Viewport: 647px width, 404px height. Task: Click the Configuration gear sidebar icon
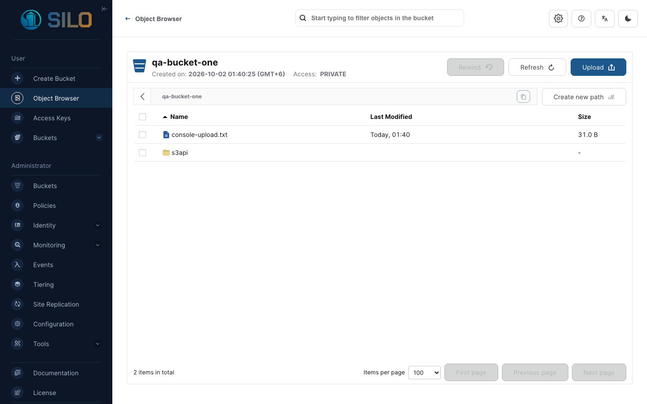click(18, 324)
